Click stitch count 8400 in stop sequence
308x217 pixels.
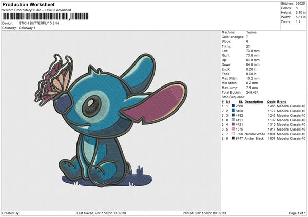coord(239,111)
